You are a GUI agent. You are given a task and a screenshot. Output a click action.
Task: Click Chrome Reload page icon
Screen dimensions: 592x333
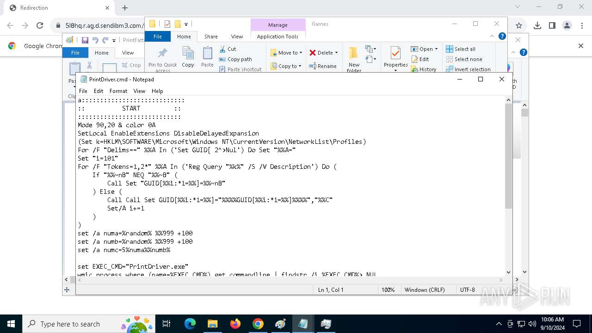40,25
